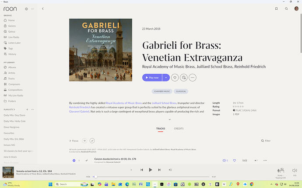This screenshot has width=302, height=188.
Task: Go back with the left arrow
Action: tap(43, 9)
